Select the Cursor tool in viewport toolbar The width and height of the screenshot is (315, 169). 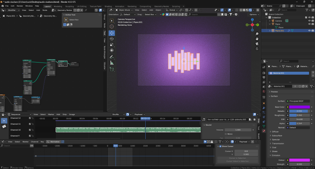112,27
